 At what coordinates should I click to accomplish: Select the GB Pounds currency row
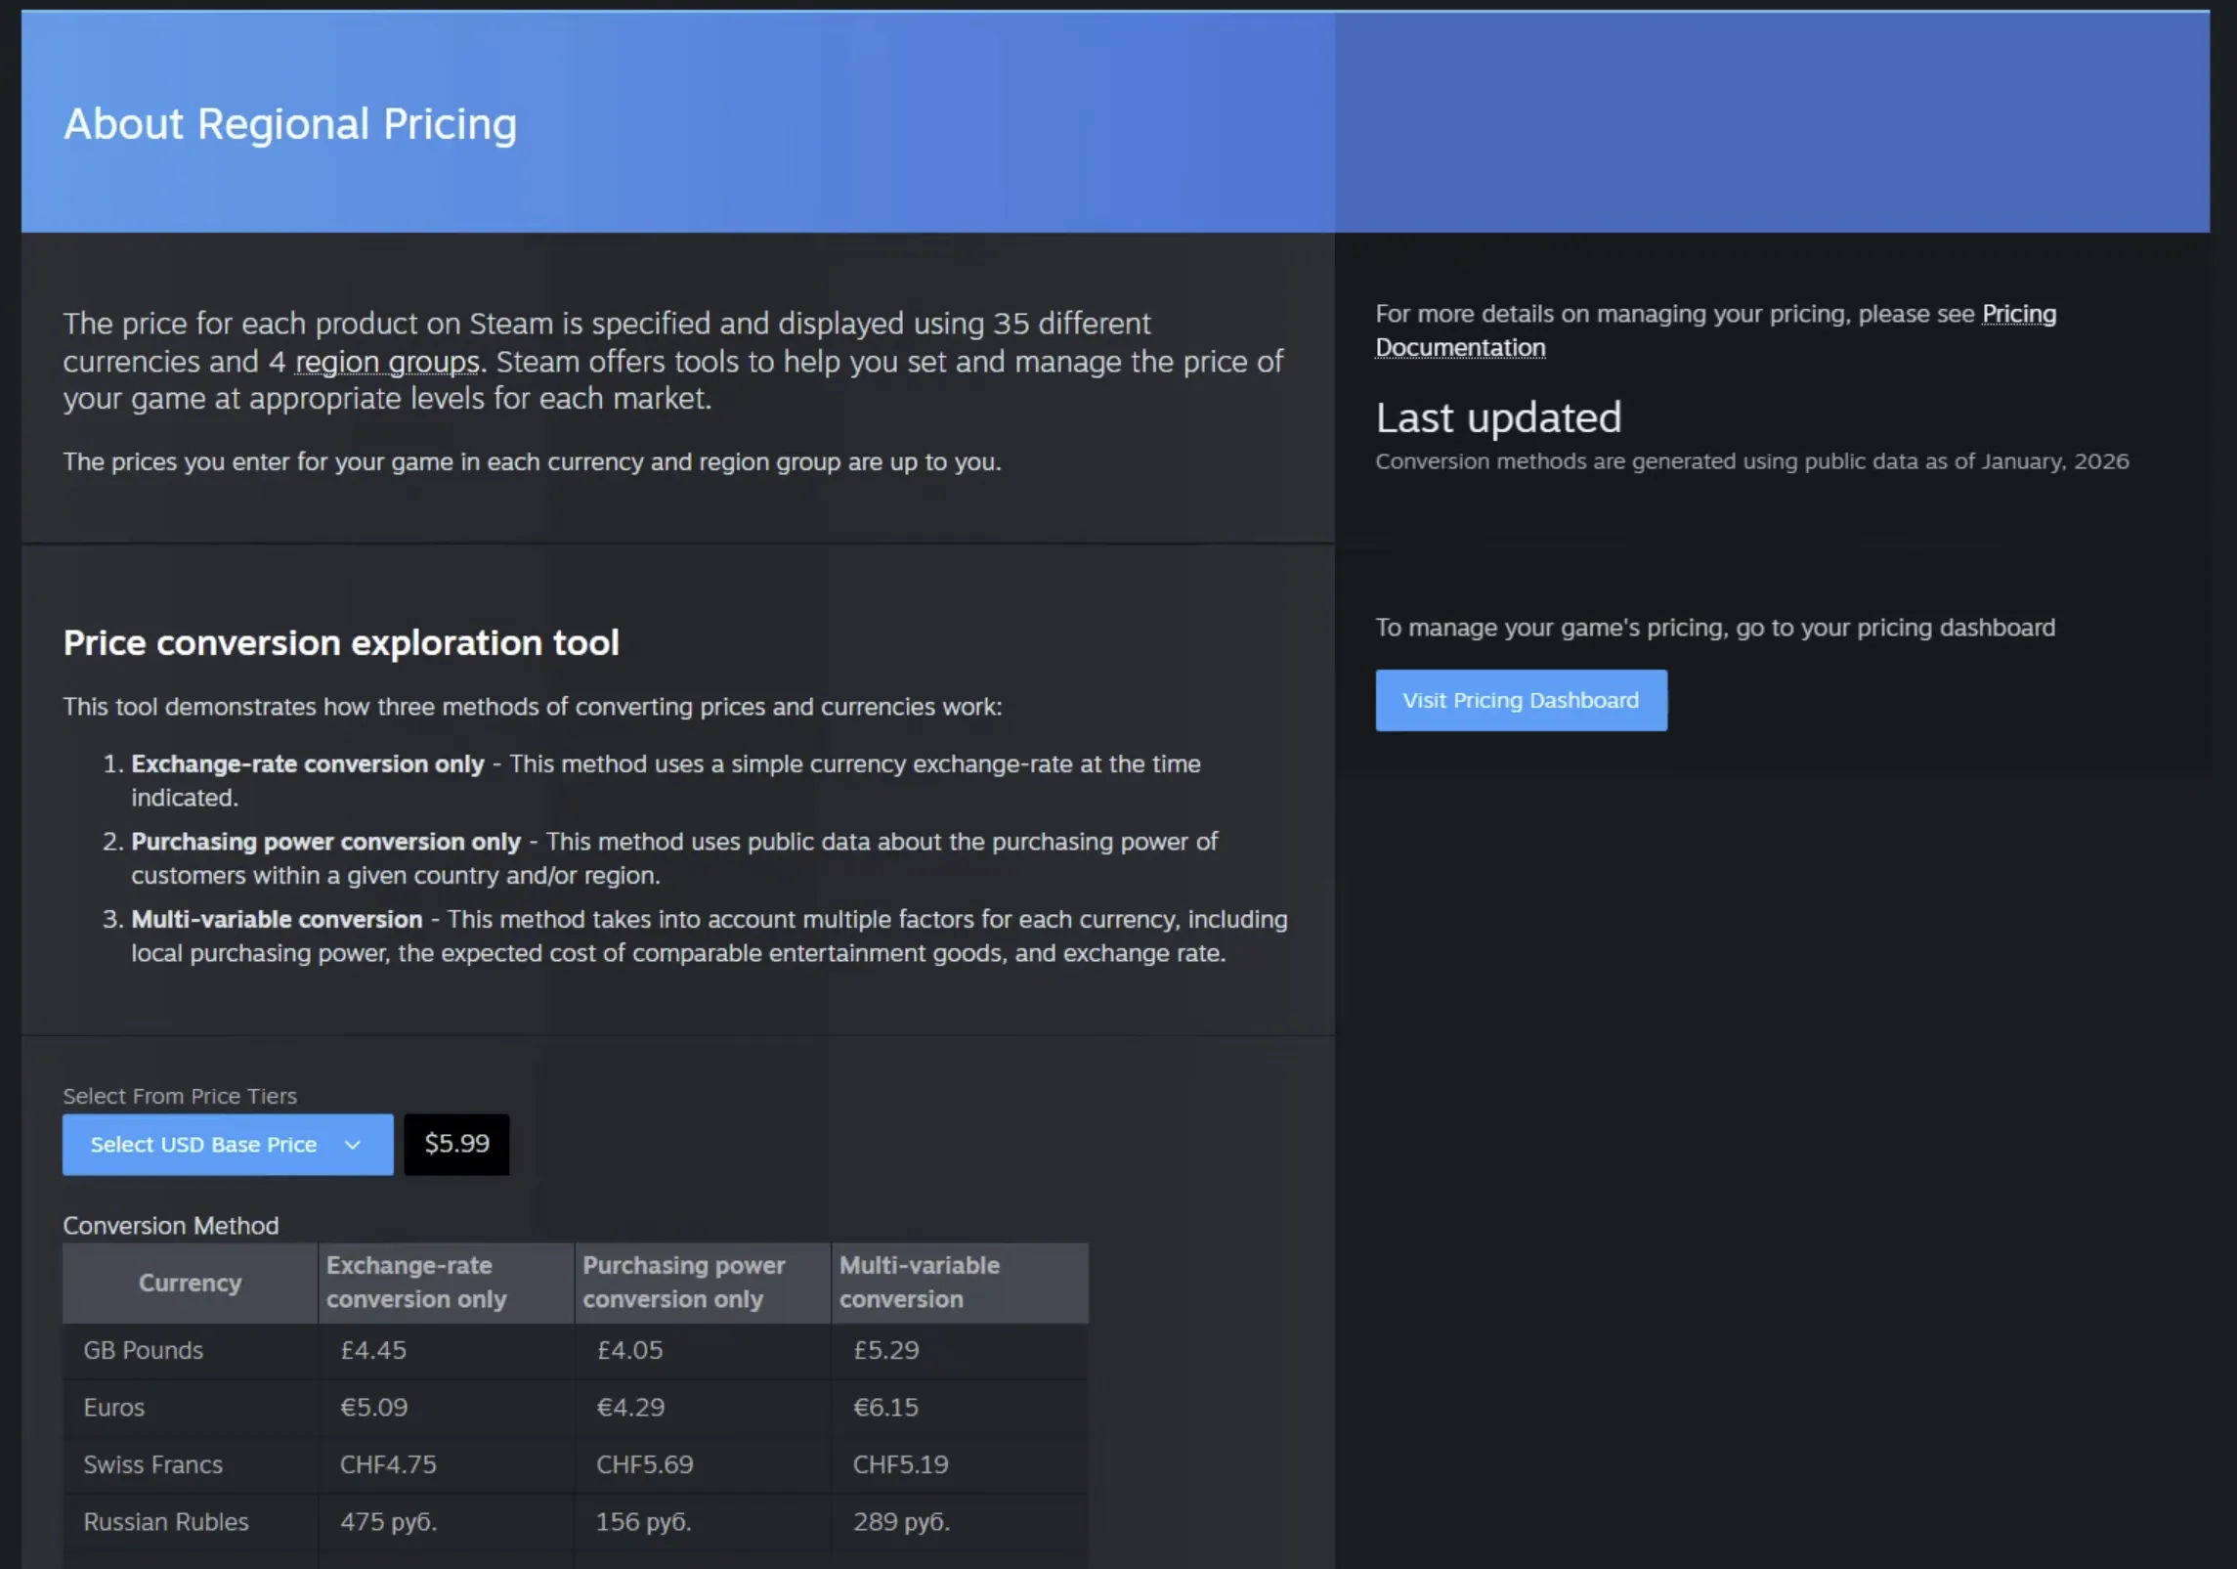142,1350
